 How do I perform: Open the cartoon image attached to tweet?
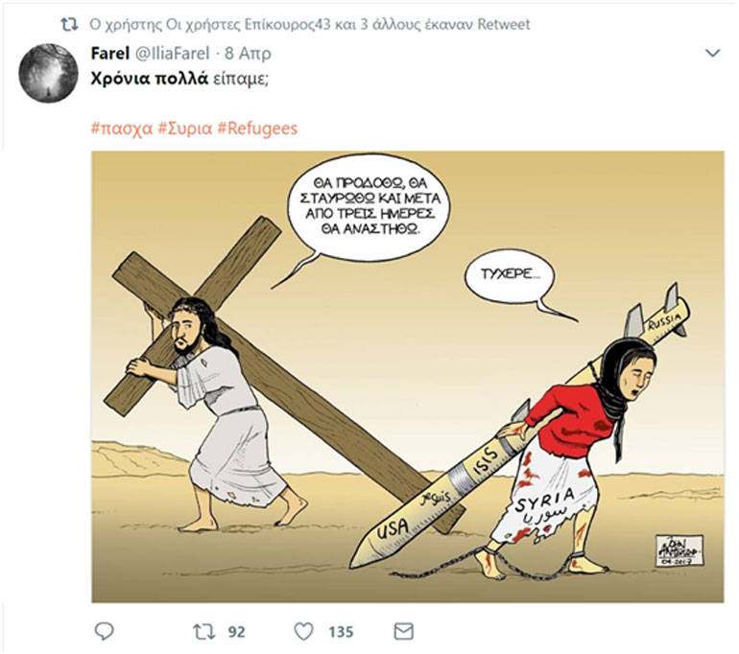pos(408,377)
